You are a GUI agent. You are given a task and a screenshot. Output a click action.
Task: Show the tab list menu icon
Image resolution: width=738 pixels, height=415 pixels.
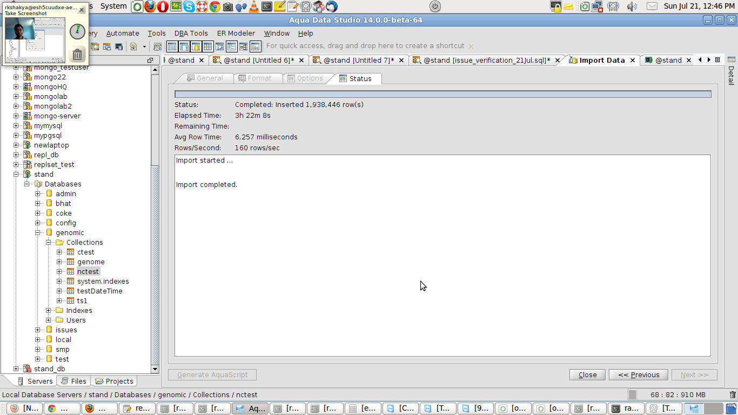(x=717, y=60)
